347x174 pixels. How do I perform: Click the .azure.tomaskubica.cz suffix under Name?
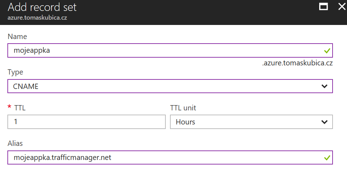(297, 63)
